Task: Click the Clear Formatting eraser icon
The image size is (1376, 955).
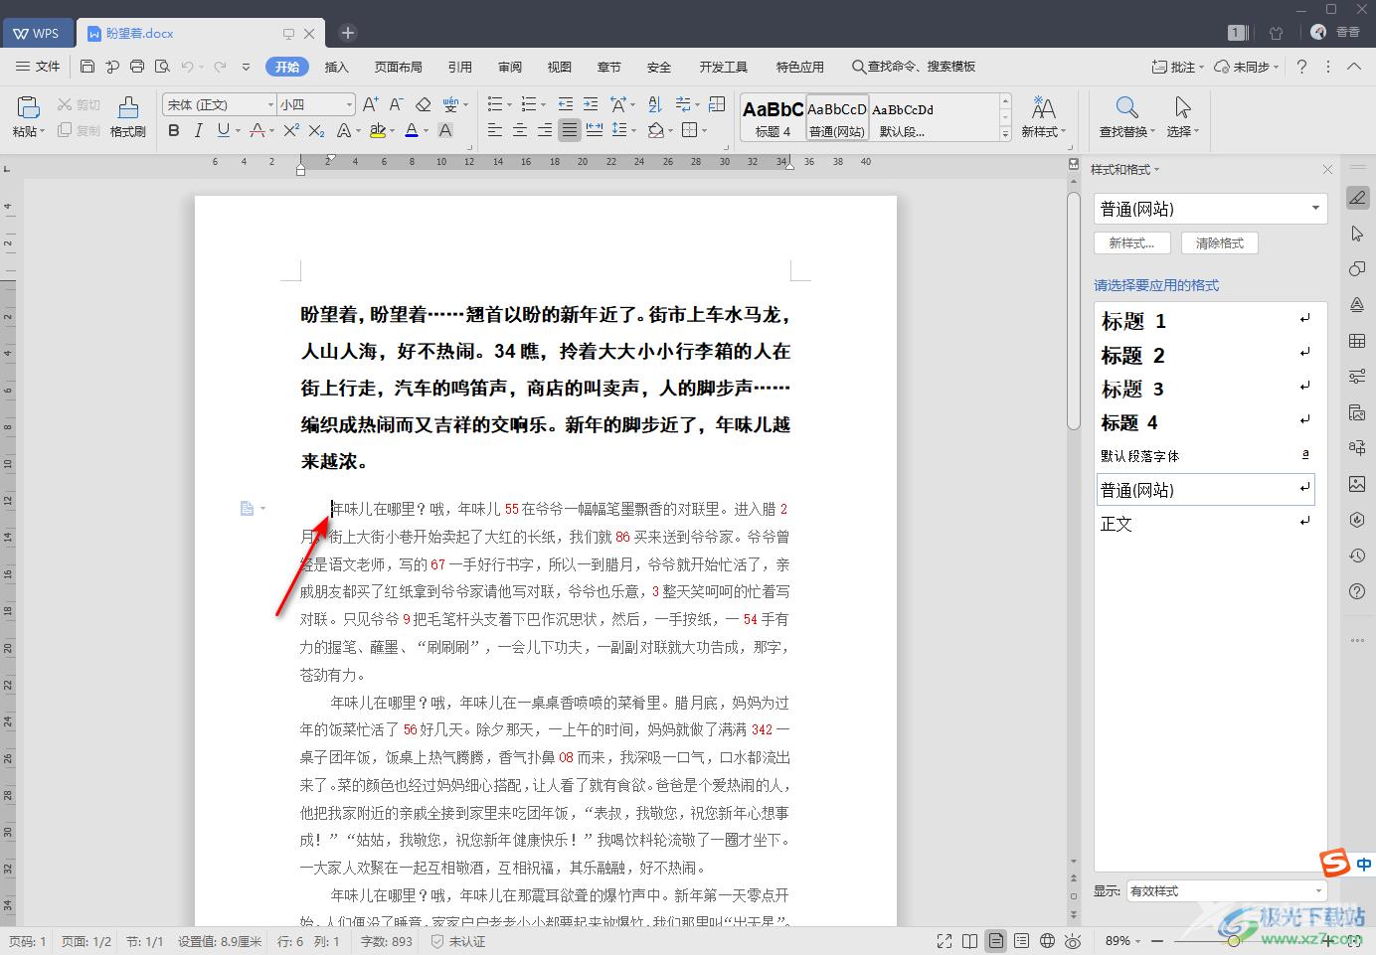Action: (423, 103)
